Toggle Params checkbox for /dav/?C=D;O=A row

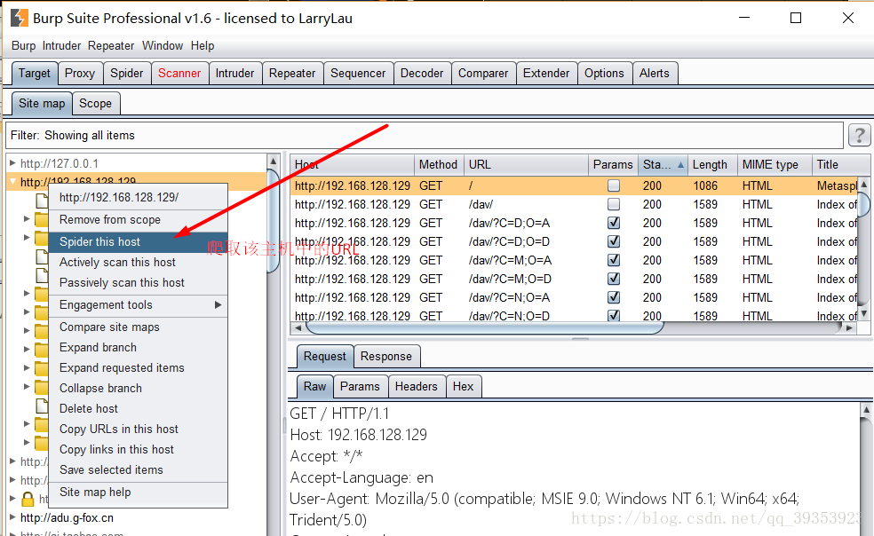[614, 223]
